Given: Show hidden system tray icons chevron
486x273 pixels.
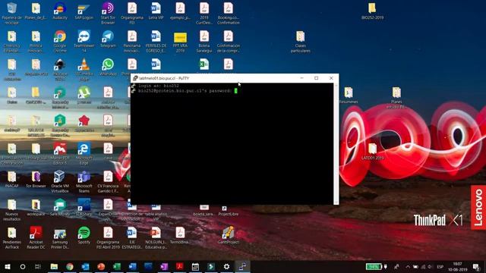Looking at the screenshot, I should coord(408,267).
